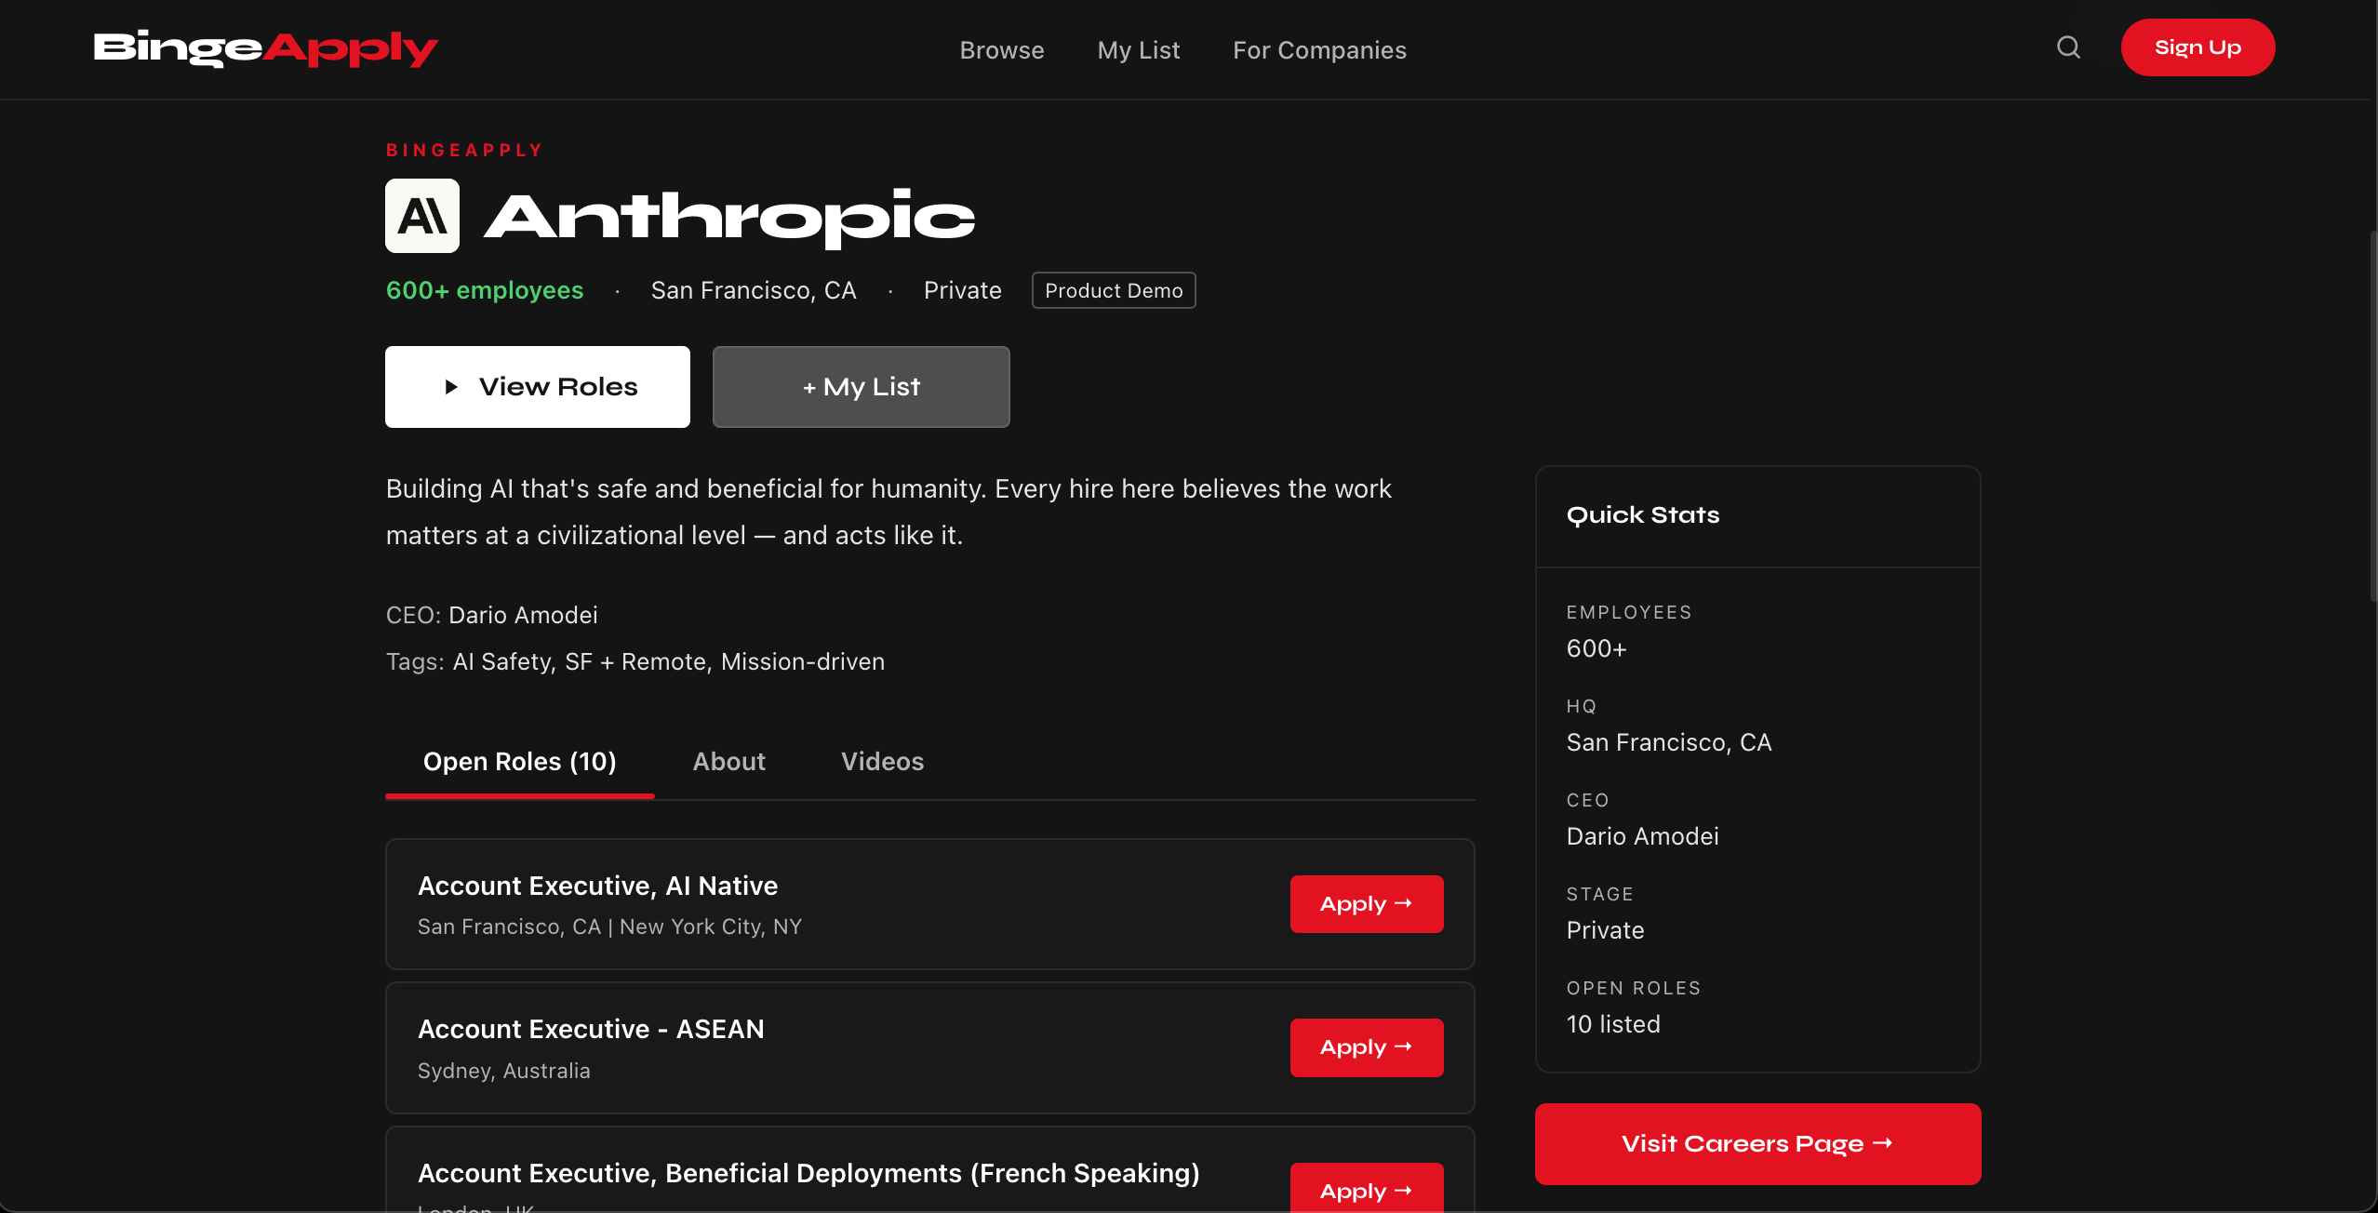Click the View Roles button

538,387
